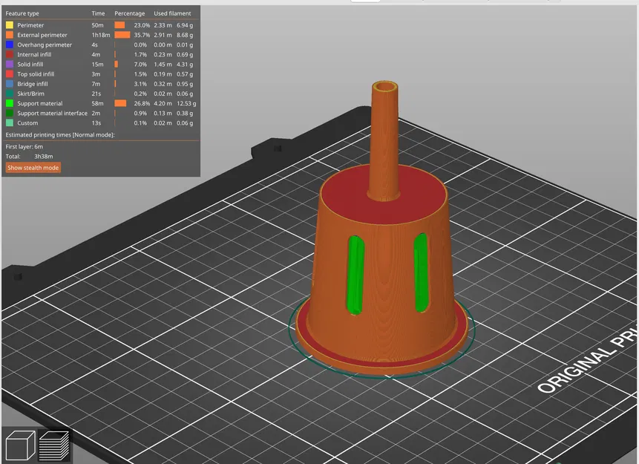Select the External perimeter label
This screenshot has width=639, height=464.
pos(42,35)
